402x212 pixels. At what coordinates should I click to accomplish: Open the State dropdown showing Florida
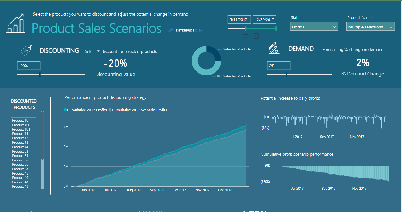314,27
